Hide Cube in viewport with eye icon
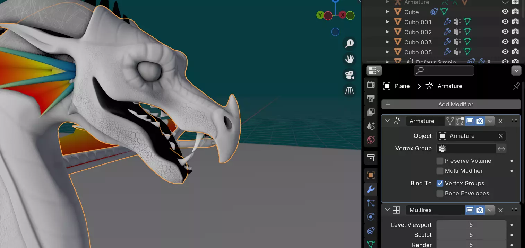Screen dimensions: 525x248 pos(505,12)
